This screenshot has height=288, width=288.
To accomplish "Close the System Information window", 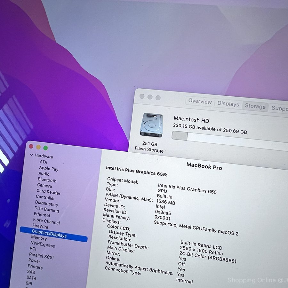I will pos(31,146).
